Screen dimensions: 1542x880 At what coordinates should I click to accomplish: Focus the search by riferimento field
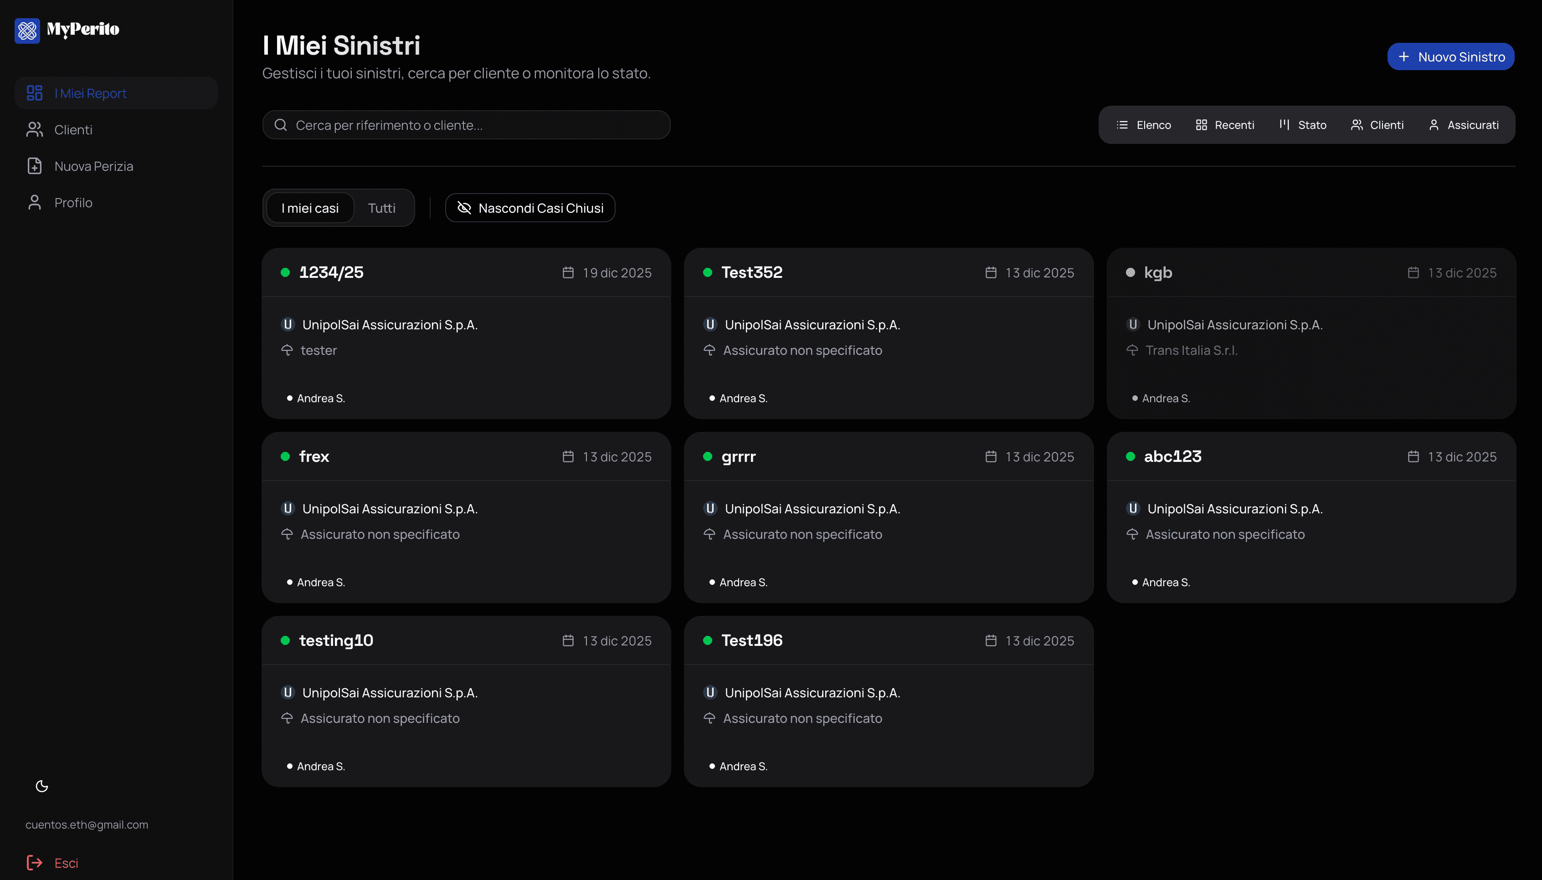(x=478, y=125)
